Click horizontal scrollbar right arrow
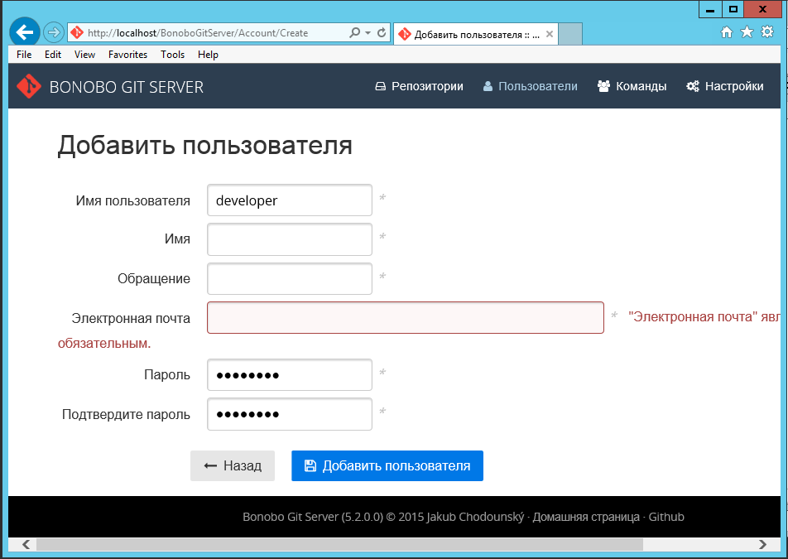788x559 pixels. (763, 544)
